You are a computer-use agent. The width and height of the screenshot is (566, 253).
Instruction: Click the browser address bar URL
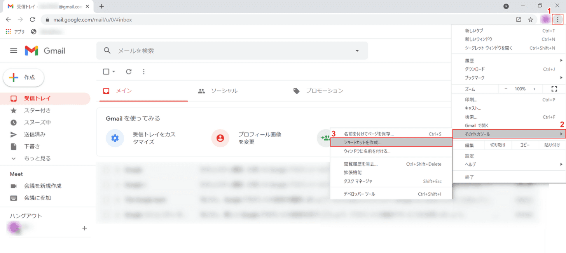[x=93, y=19]
